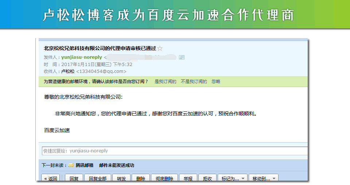Open the 标记为... dropdown
This screenshot has width=350, height=185.
point(233,178)
